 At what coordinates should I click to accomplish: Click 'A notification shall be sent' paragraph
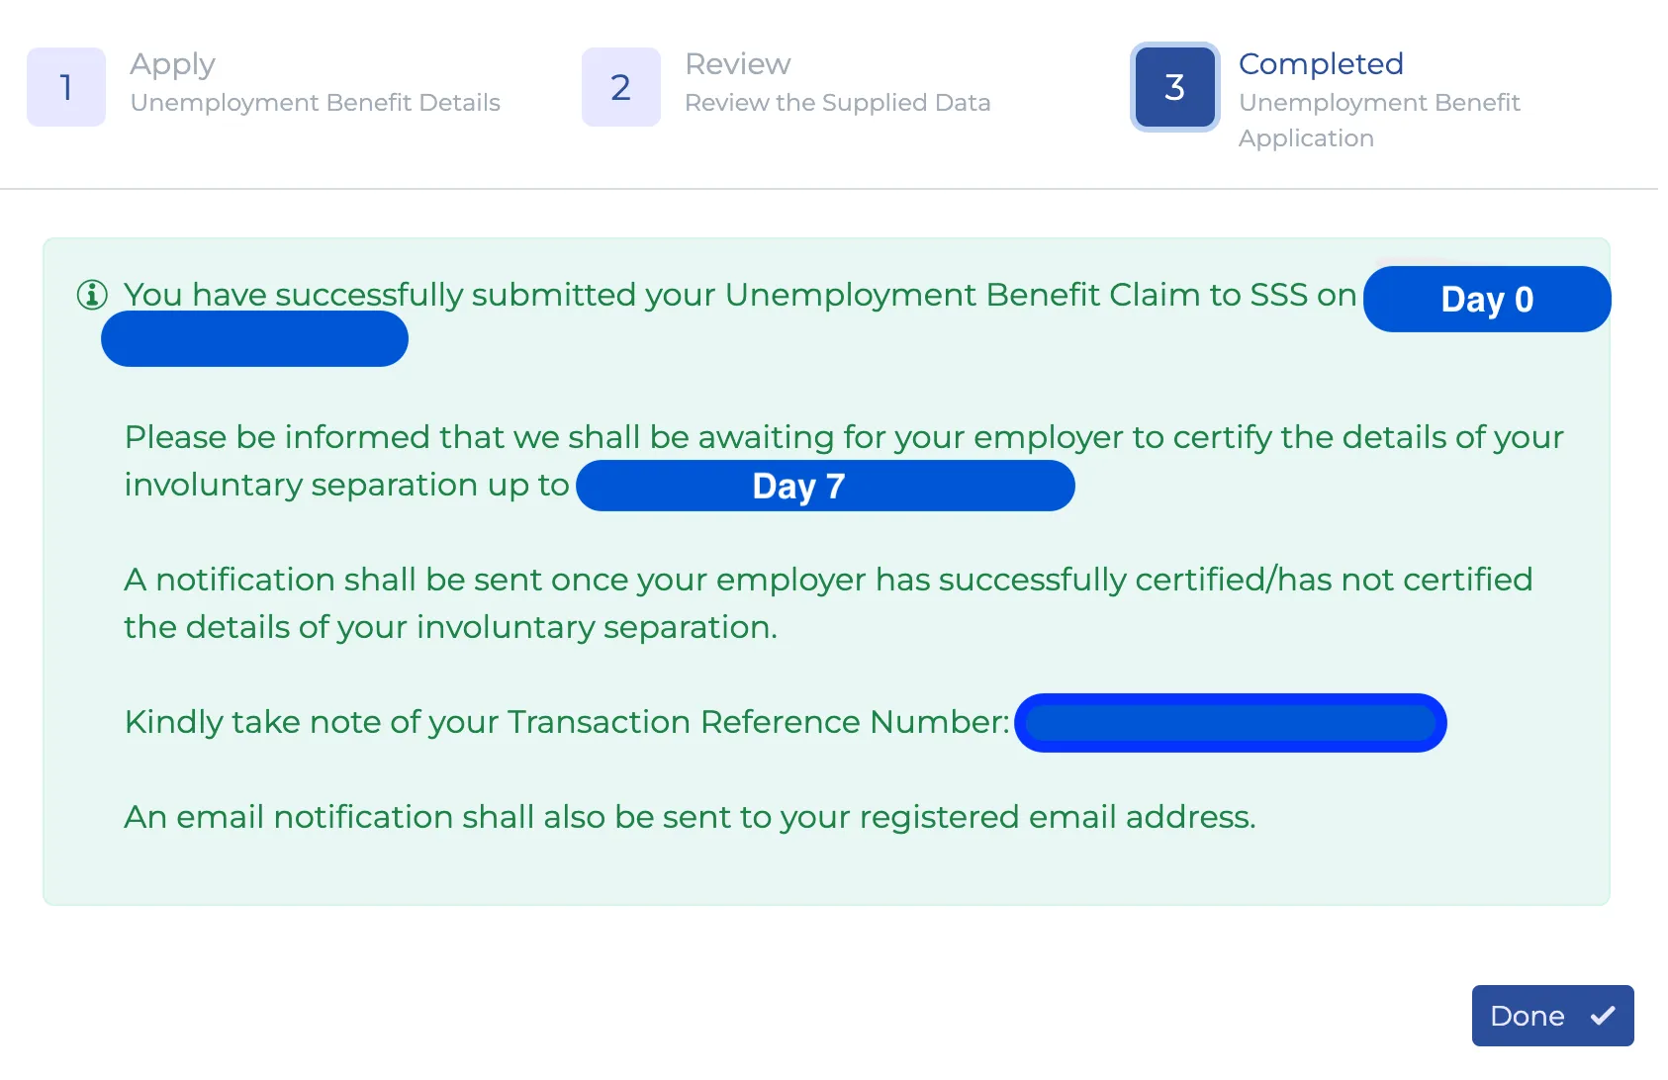[x=828, y=603]
